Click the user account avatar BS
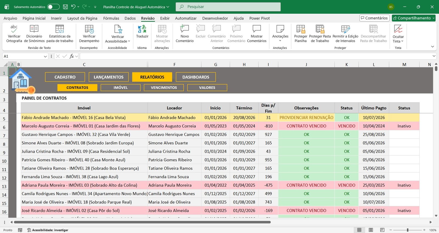The image size is (439, 233). 391,7
